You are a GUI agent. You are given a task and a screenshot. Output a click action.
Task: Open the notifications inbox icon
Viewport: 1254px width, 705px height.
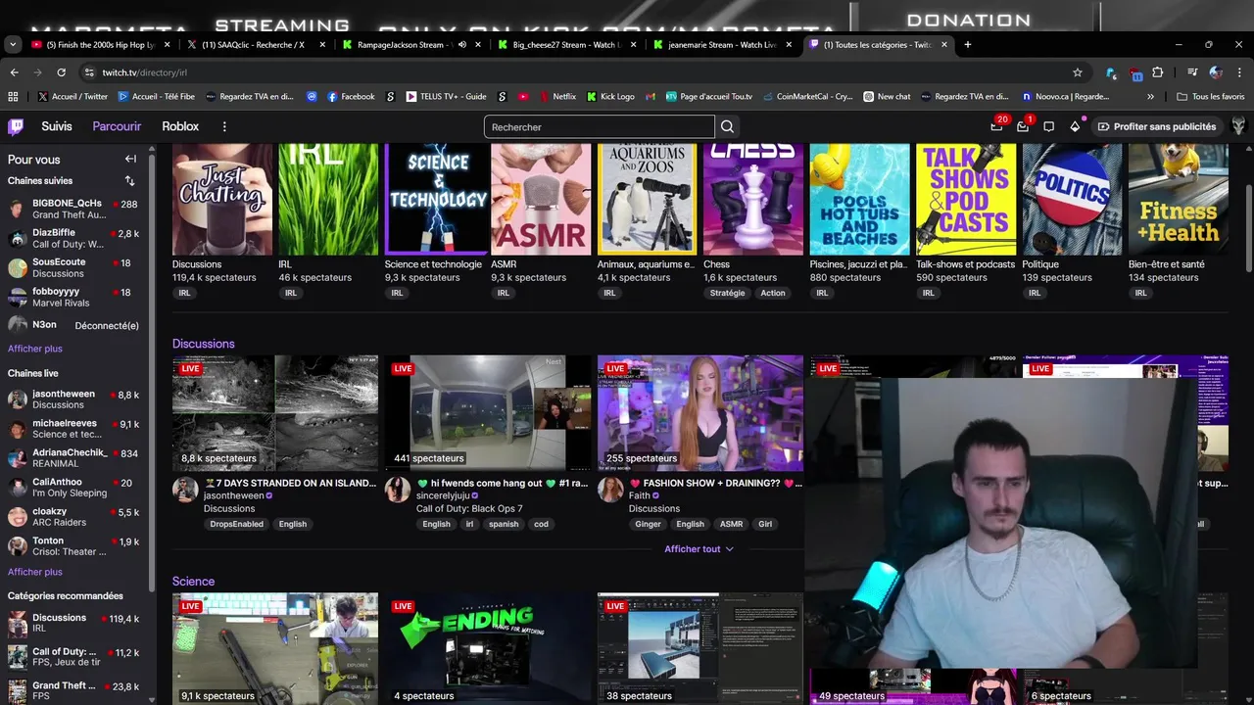[1023, 126]
